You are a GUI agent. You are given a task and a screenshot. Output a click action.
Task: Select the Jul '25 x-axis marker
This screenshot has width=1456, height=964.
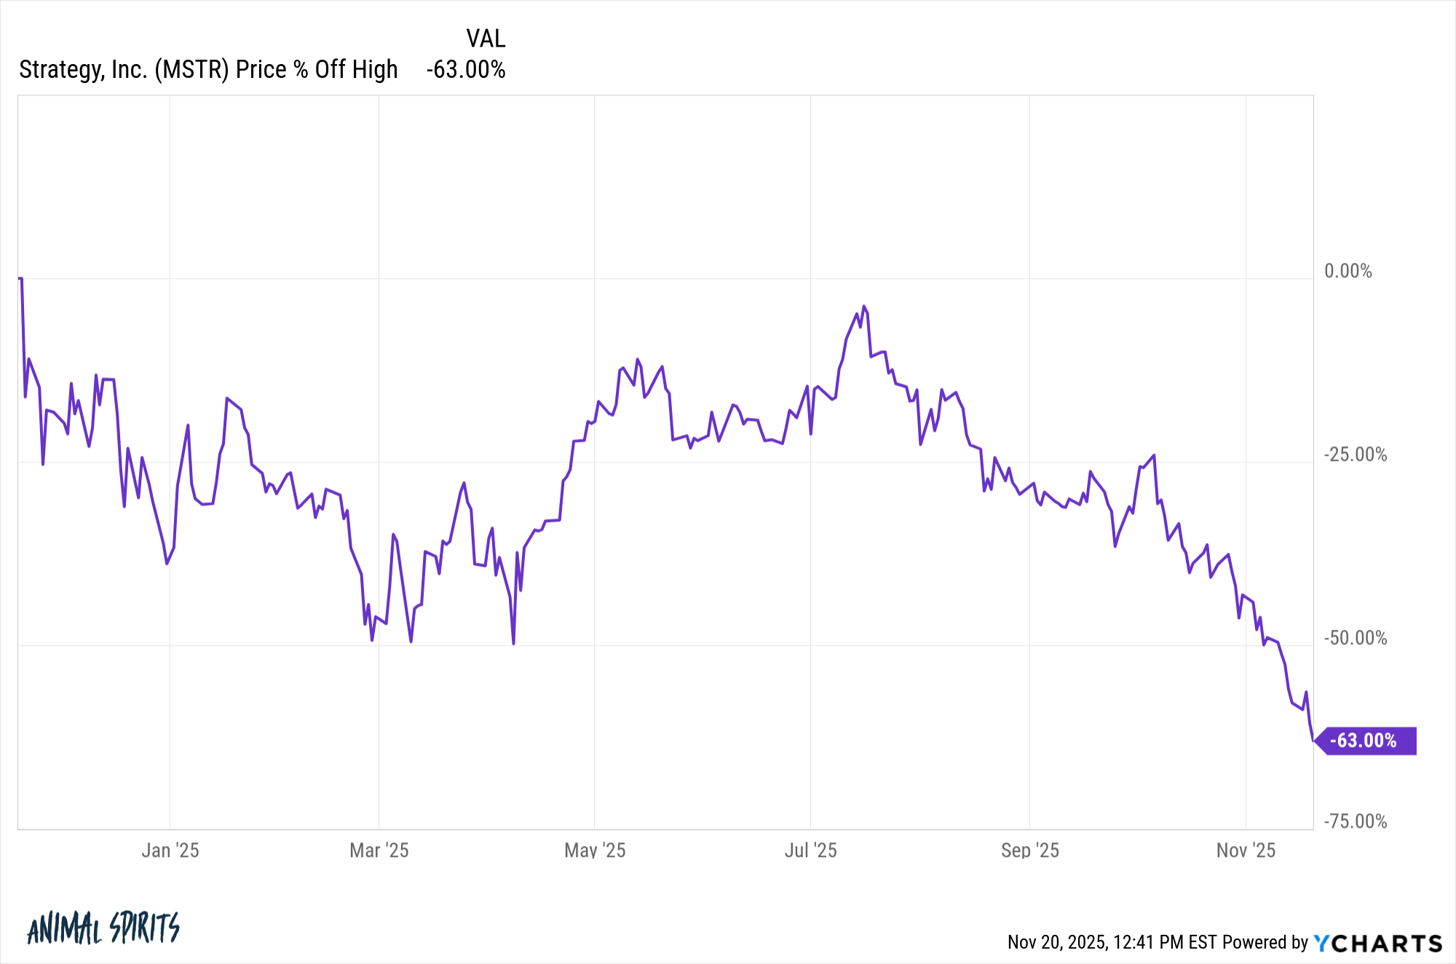(x=810, y=850)
